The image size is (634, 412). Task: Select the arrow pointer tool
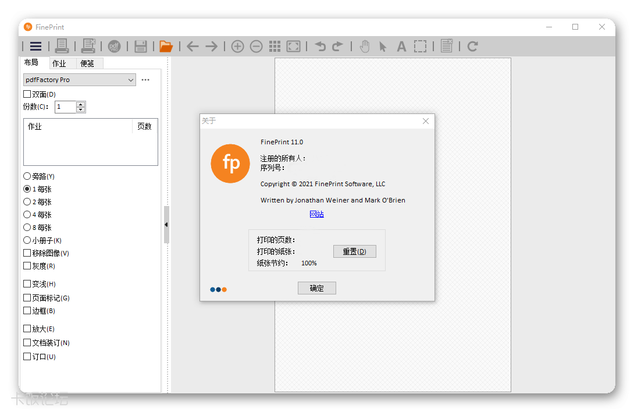pyautogui.click(x=383, y=47)
